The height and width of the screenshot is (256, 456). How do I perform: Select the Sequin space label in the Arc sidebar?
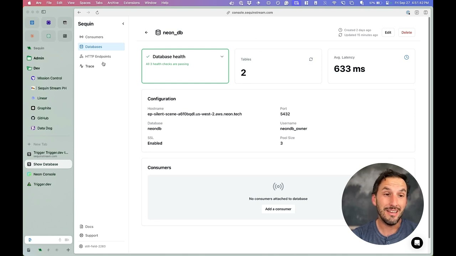[39, 48]
